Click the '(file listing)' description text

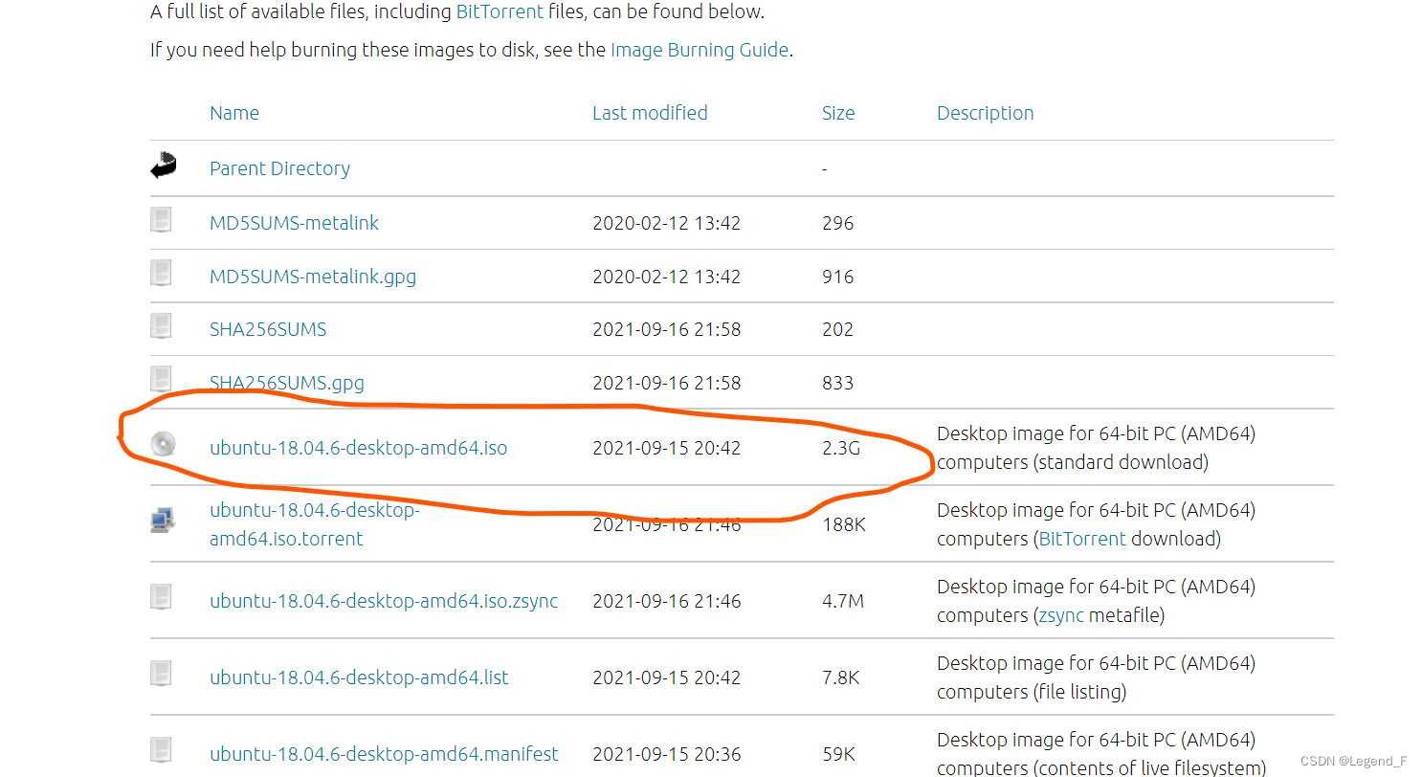coord(1082,692)
